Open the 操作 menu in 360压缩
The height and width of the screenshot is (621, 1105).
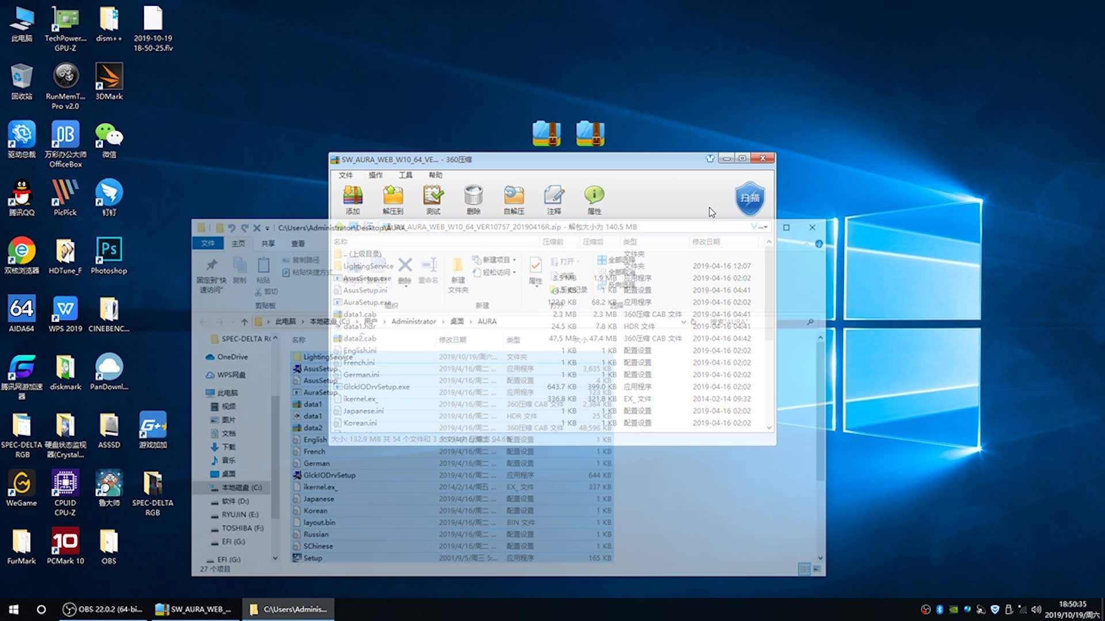pos(376,175)
